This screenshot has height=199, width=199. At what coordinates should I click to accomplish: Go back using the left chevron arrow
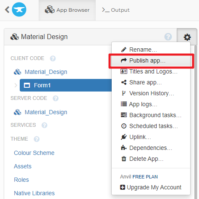point(7,10)
